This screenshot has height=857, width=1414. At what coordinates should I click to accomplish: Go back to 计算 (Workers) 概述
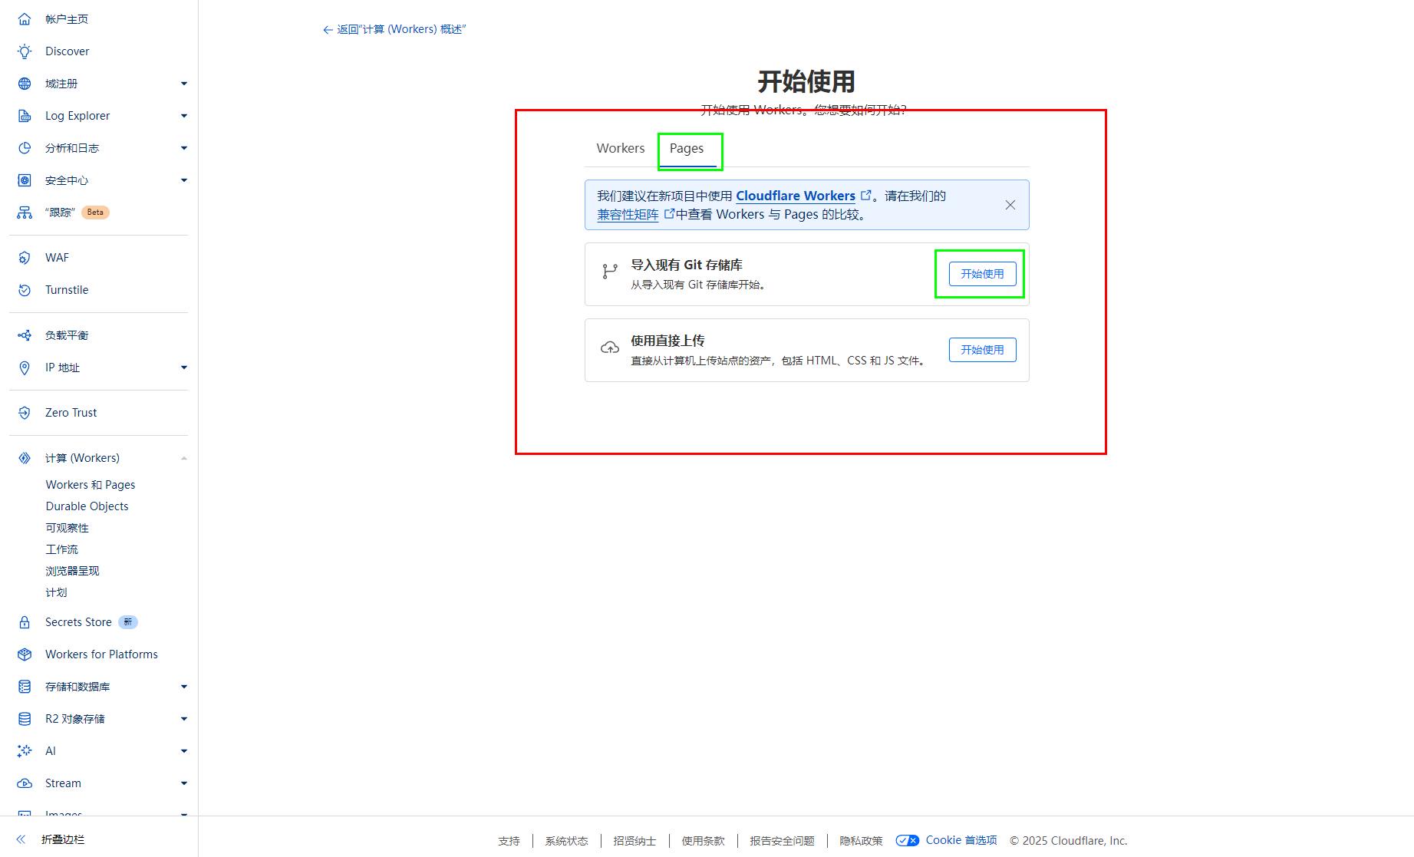pyautogui.click(x=394, y=29)
